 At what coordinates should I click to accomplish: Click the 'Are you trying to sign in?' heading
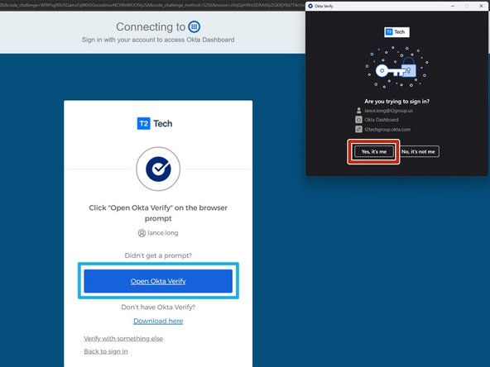(x=396, y=101)
